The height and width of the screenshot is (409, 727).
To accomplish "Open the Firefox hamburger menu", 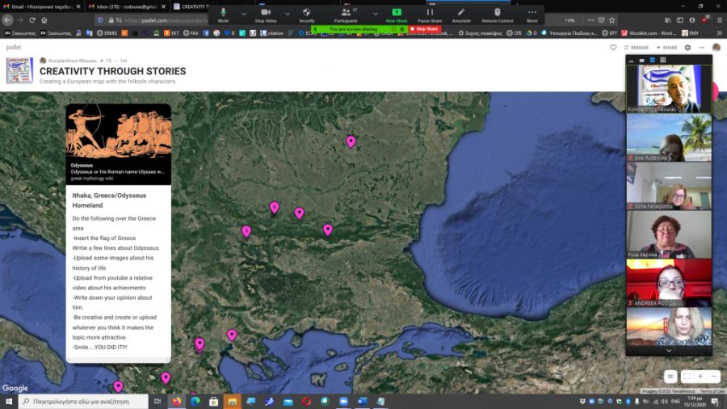I will click(x=720, y=20).
